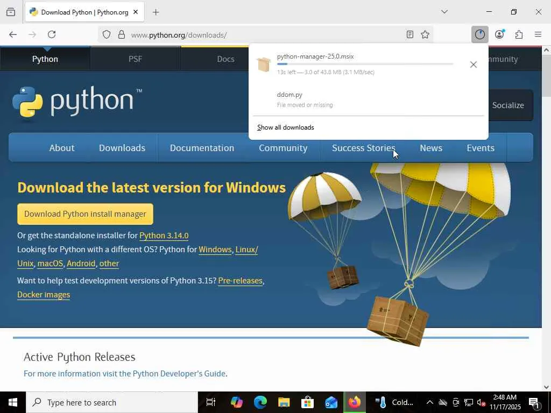This screenshot has width=551, height=413.
Task: Open the notification center icon
Action: click(x=534, y=402)
